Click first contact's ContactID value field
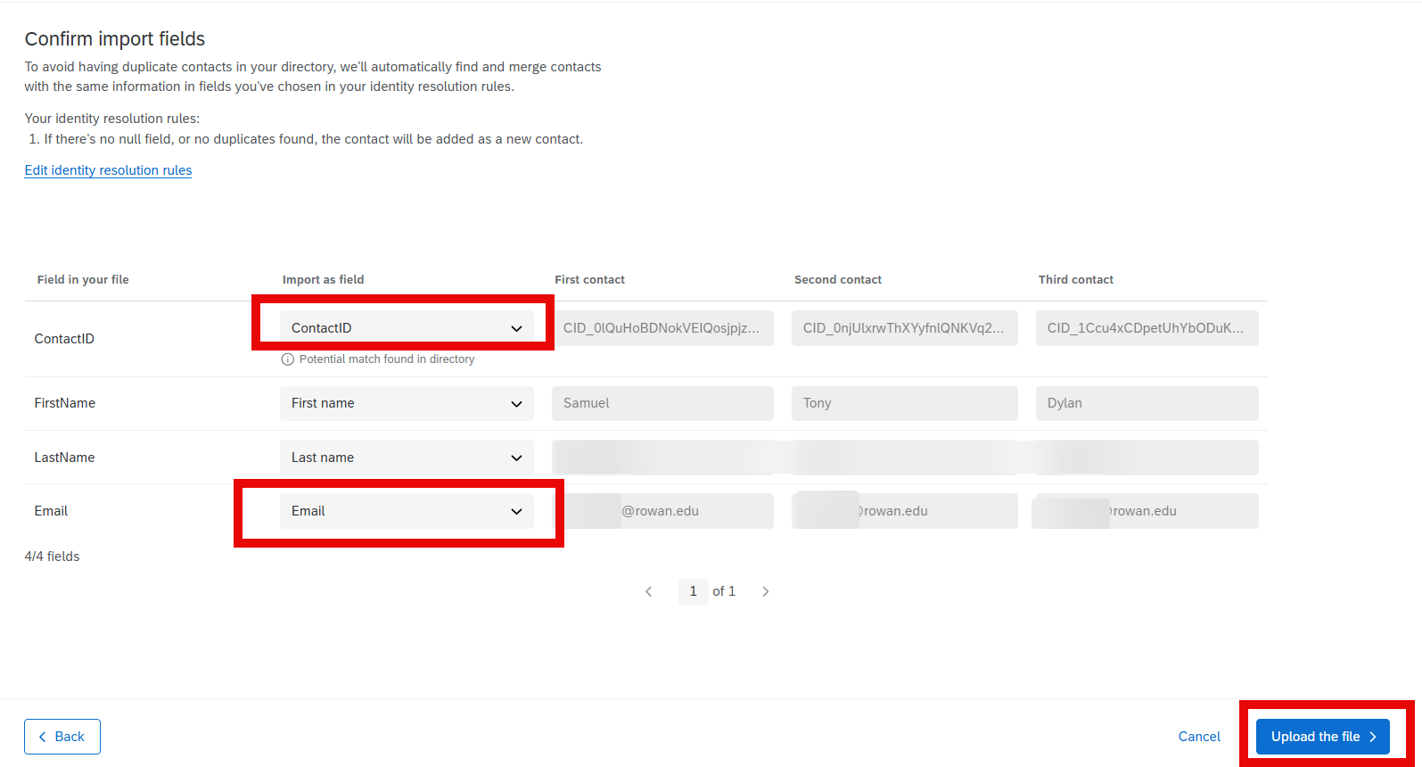Image resolution: width=1422 pixels, height=767 pixels. click(x=662, y=328)
